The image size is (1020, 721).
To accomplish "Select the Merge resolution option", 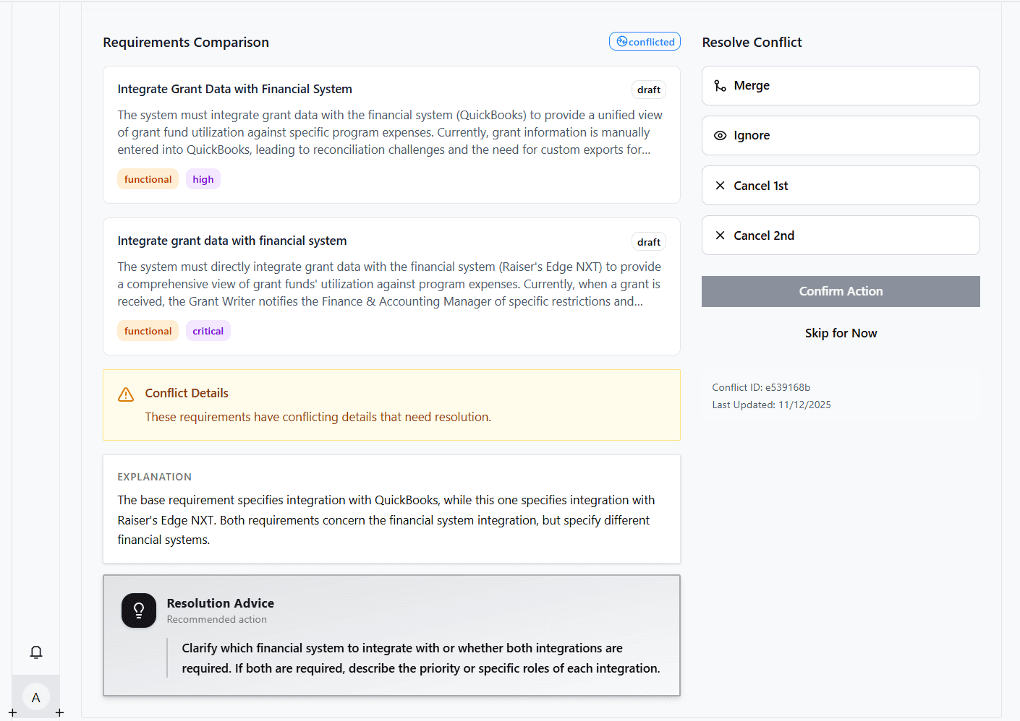I will coord(841,85).
